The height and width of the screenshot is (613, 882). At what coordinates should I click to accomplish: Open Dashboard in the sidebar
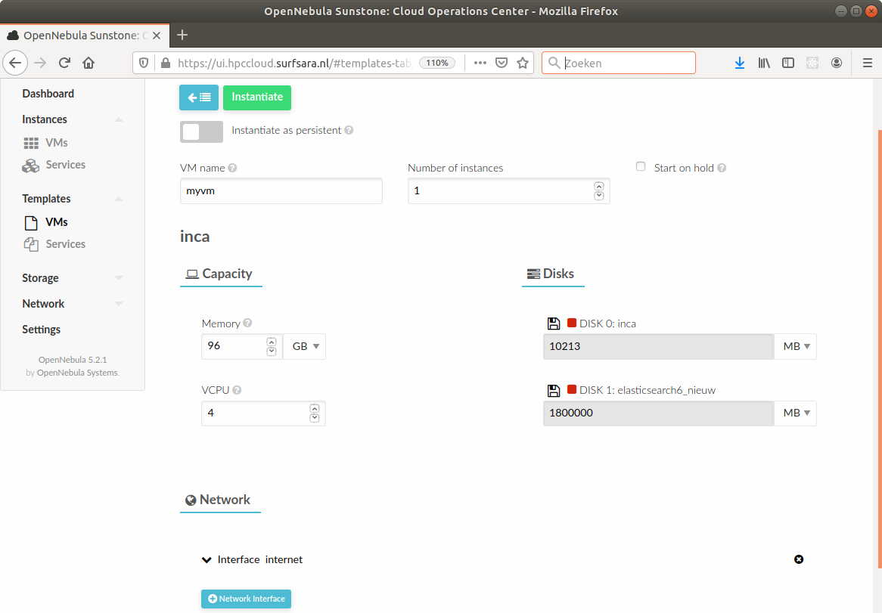point(48,94)
